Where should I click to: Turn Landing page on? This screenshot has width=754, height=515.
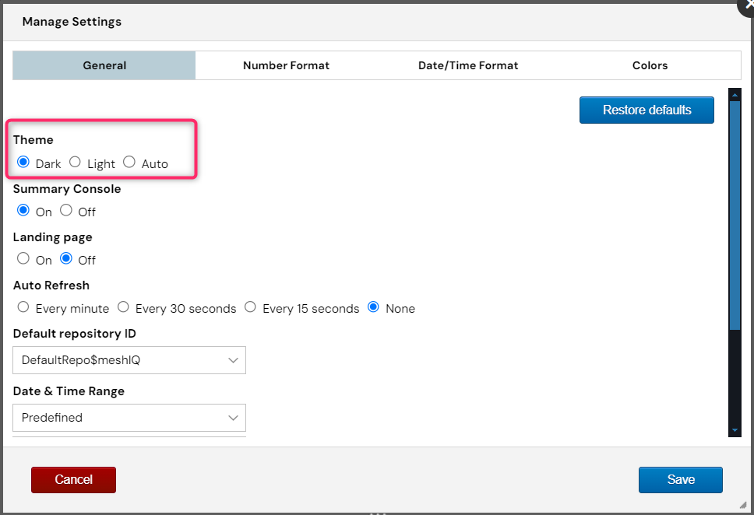coord(23,259)
